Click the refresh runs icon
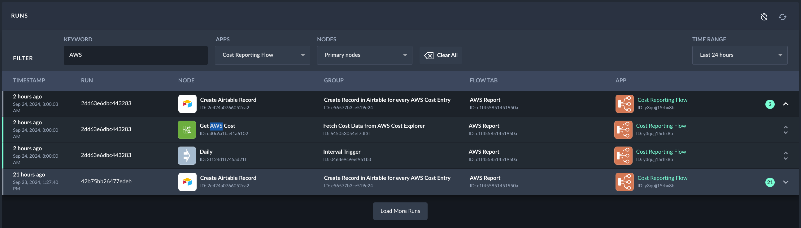This screenshot has height=228, width=801. click(782, 17)
